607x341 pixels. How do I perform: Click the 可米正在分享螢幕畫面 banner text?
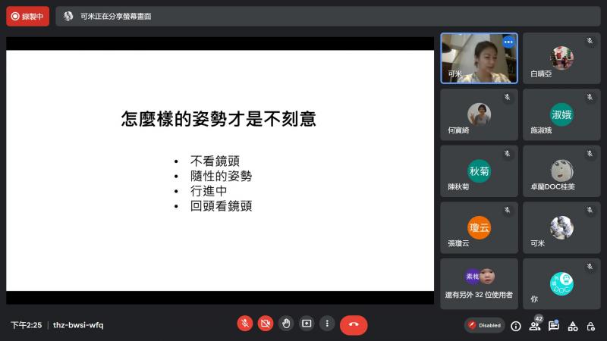tap(116, 16)
